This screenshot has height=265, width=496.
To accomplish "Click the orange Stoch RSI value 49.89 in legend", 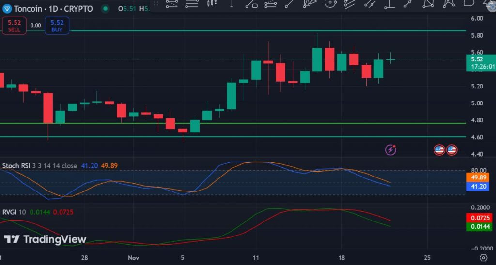I will 109,166.
